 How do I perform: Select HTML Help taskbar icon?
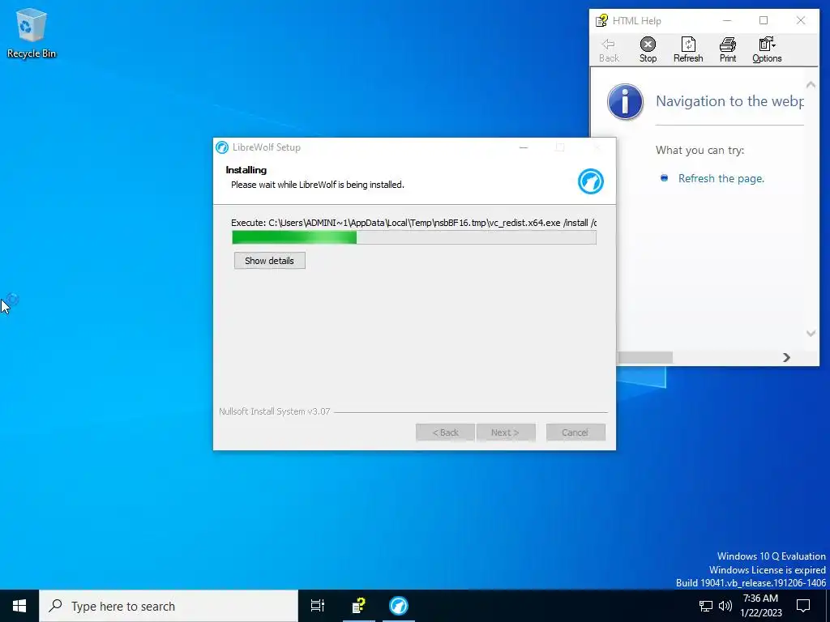coord(359,606)
